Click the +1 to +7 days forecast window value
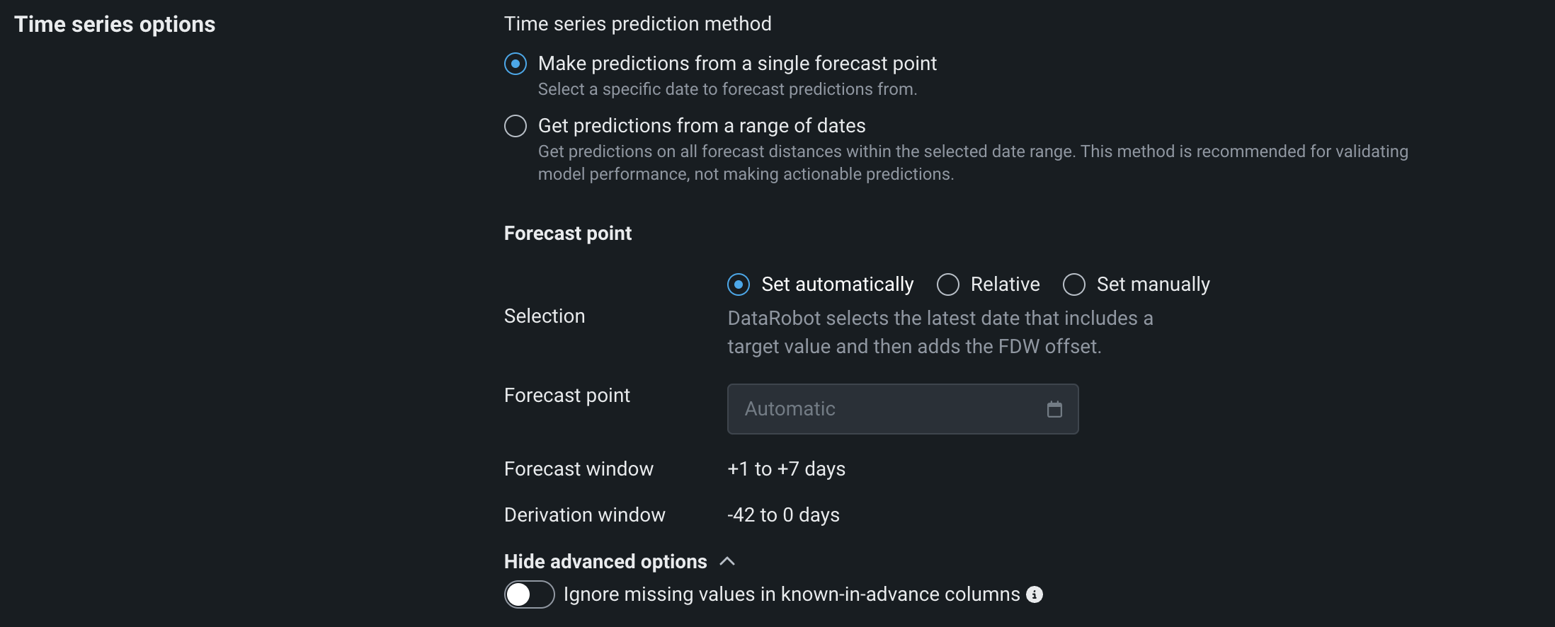This screenshot has height=627, width=1555. pyautogui.click(x=786, y=468)
